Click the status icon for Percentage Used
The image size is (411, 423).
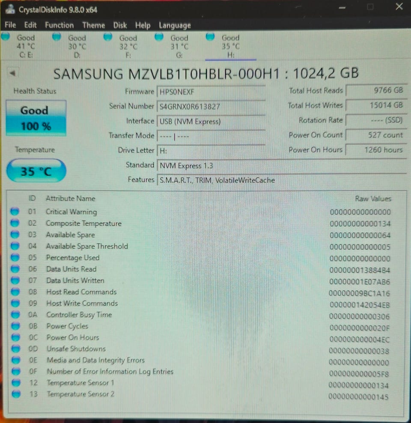coord(15,257)
